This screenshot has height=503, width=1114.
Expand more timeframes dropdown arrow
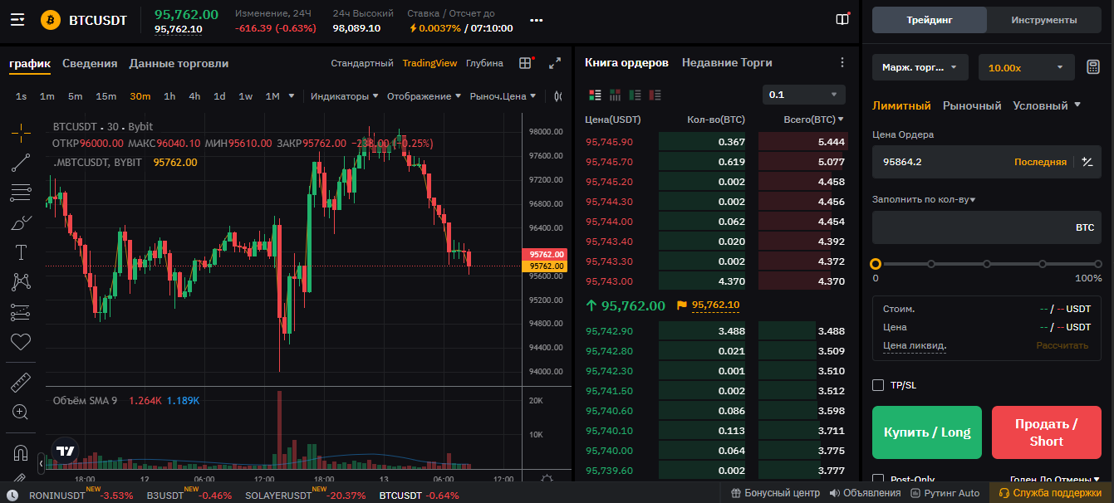click(x=291, y=96)
